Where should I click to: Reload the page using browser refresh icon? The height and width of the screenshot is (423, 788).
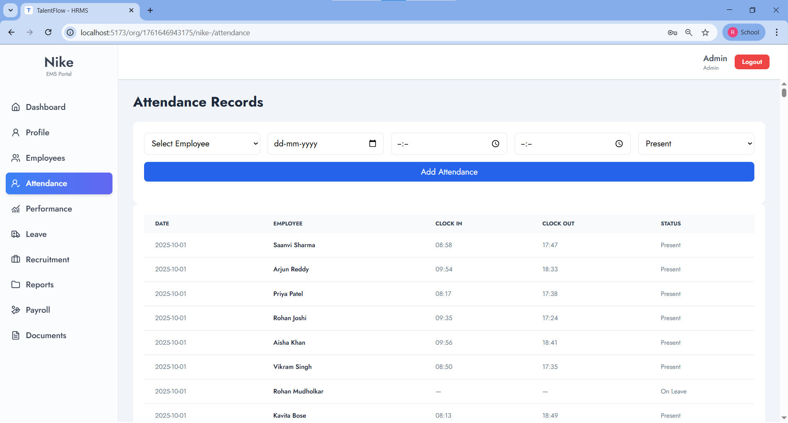click(x=48, y=32)
